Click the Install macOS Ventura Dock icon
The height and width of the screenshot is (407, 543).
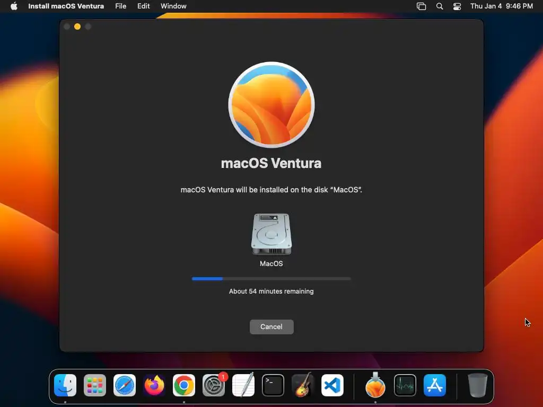pyautogui.click(x=375, y=385)
